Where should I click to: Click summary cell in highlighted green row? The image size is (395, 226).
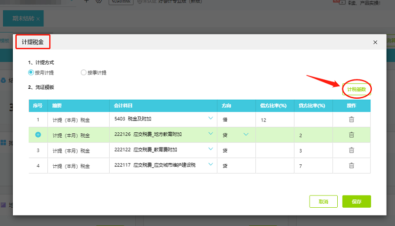click(x=79, y=135)
